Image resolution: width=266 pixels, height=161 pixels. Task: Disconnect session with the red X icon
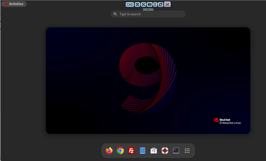click(167, 5)
